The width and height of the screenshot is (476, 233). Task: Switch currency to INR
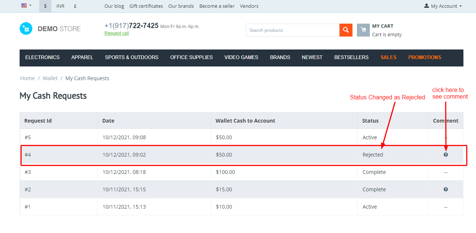60,6
